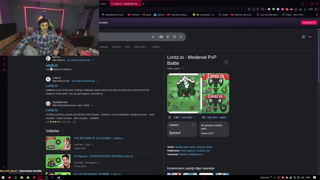Open the AI assistant button
320x180 pixels.
(x=311, y=9)
